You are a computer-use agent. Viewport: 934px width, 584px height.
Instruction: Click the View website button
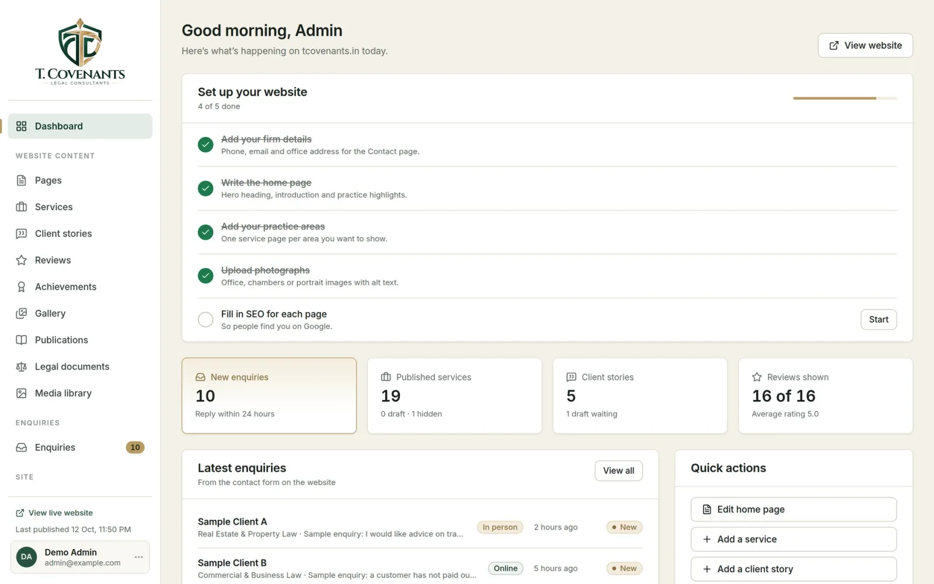865,46
